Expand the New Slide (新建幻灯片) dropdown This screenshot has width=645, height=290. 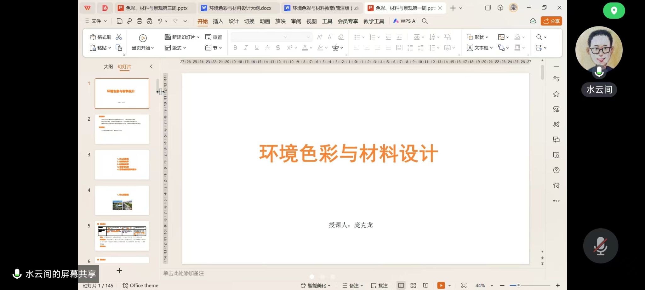(x=198, y=37)
